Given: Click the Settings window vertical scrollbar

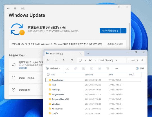Looking at the screenshot, I should tap(130, 36).
